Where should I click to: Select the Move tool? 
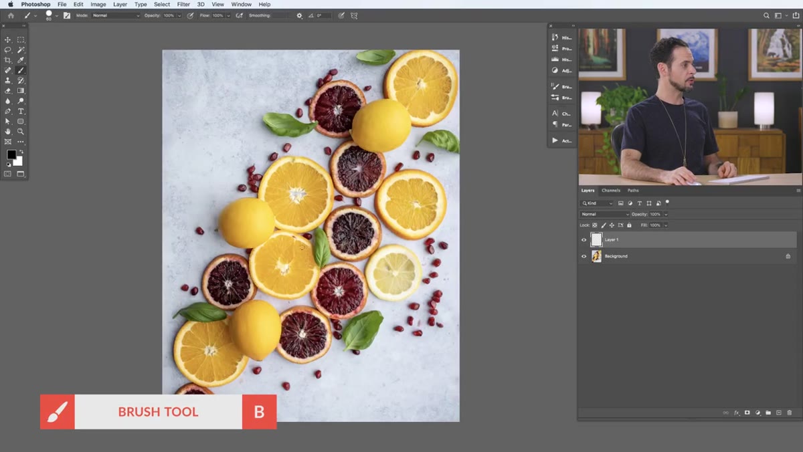coord(8,39)
